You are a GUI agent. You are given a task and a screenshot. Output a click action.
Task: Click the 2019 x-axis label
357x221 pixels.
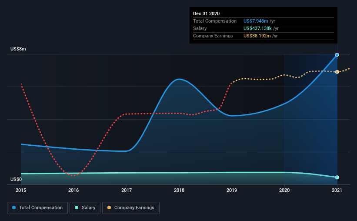click(232, 190)
